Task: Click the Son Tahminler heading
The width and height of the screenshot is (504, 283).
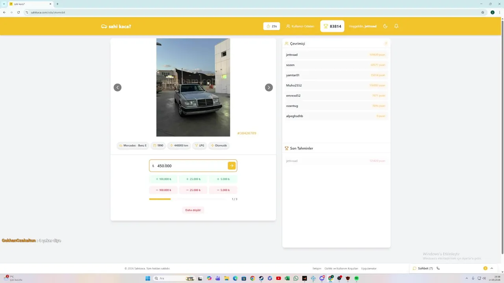Action: point(302,149)
